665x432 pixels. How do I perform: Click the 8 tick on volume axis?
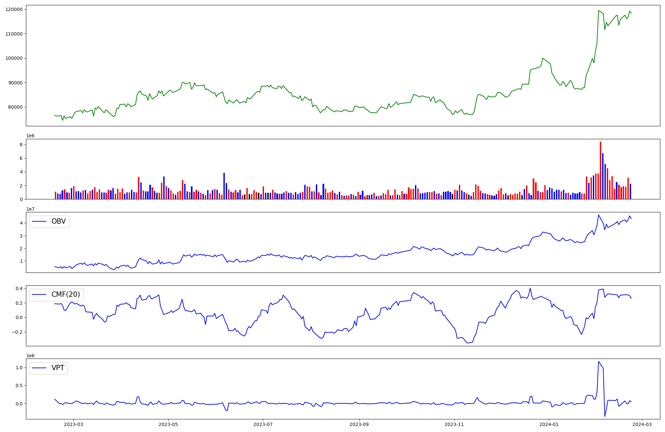(x=21, y=145)
